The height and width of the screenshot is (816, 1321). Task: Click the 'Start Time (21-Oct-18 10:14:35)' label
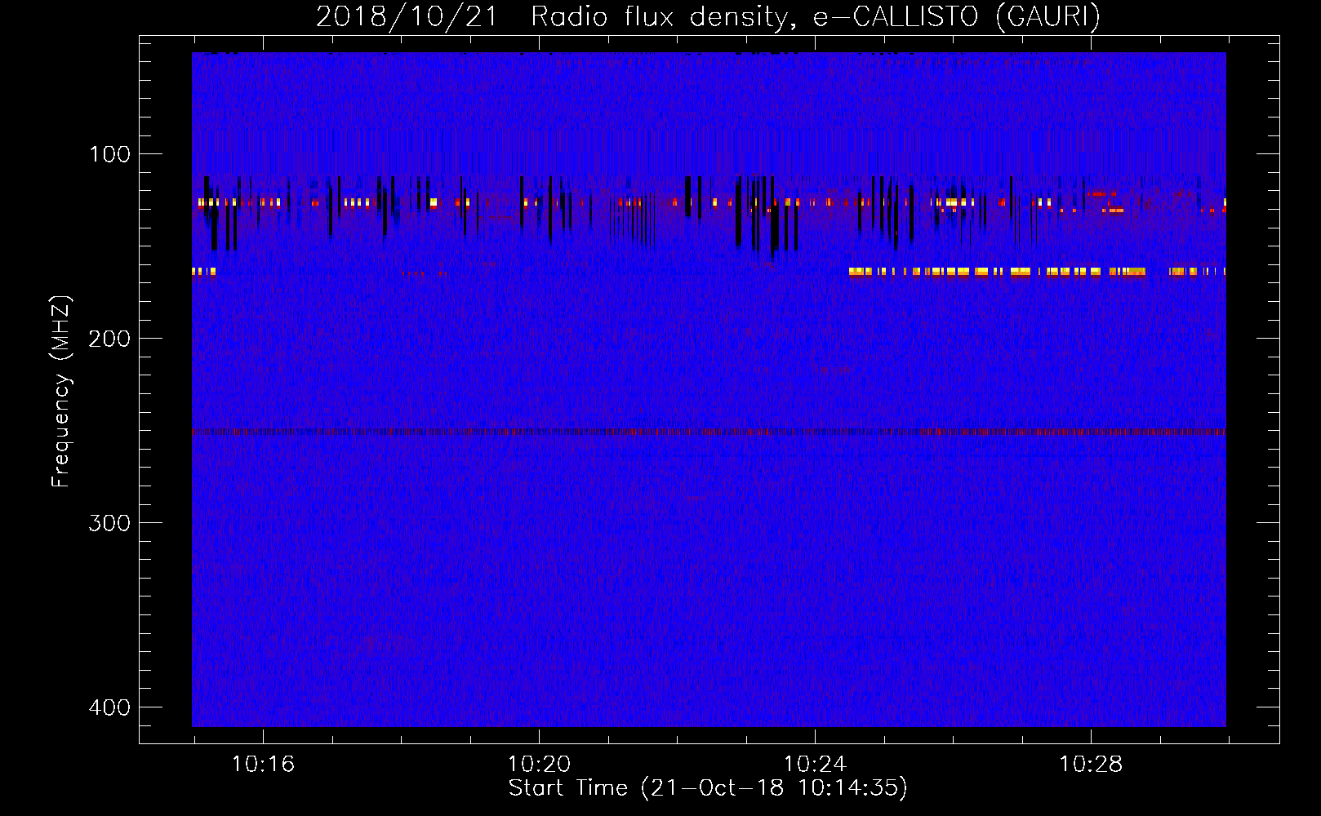coord(708,788)
